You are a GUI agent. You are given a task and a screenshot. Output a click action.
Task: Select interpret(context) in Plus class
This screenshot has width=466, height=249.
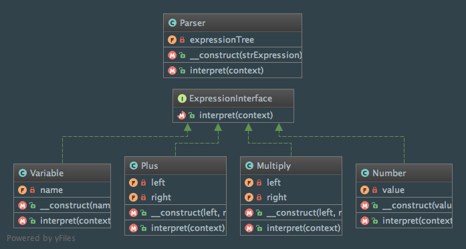(x=175, y=228)
